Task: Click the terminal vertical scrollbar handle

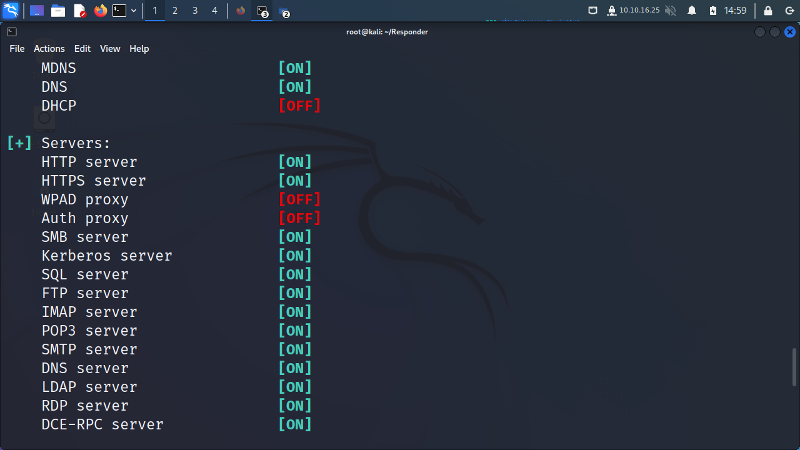Action: (x=794, y=367)
